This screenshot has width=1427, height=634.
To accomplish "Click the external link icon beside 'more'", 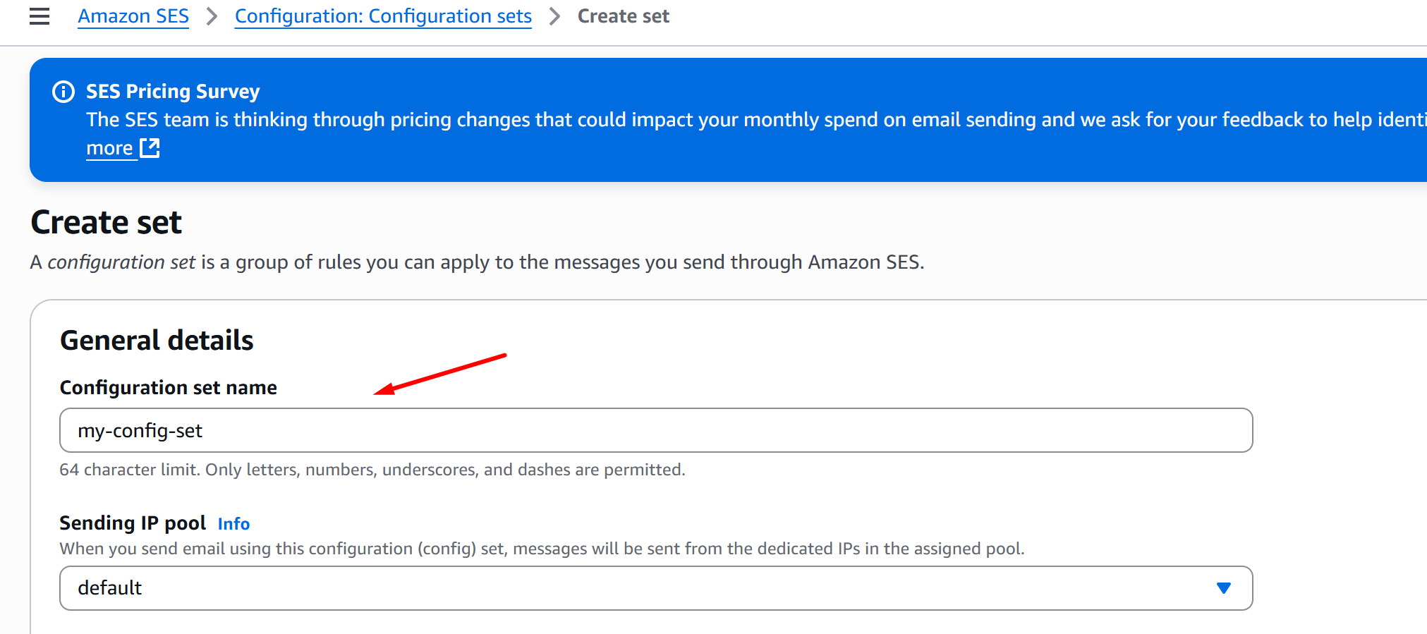I will click(150, 148).
